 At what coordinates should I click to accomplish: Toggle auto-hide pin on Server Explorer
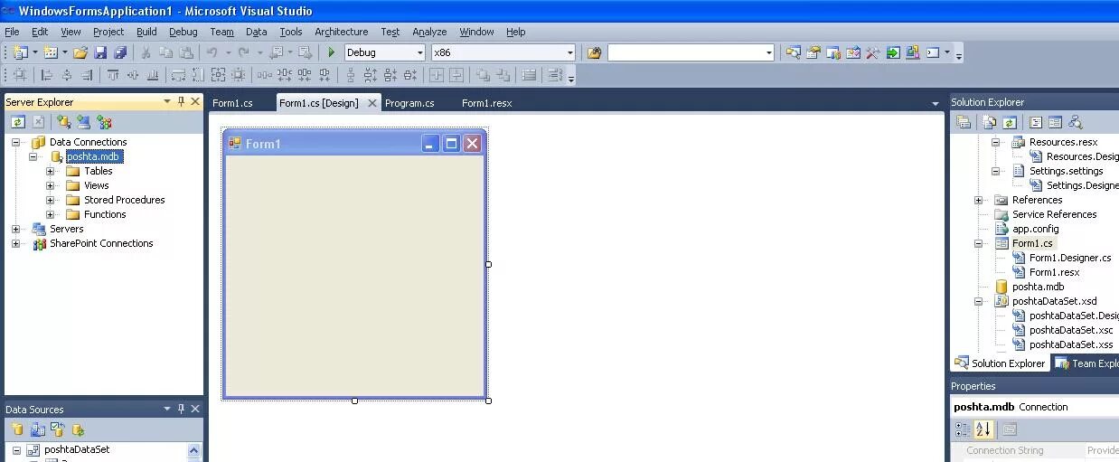tap(181, 102)
